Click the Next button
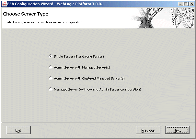The width and height of the screenshot is (196, 139). pos(177,130)
